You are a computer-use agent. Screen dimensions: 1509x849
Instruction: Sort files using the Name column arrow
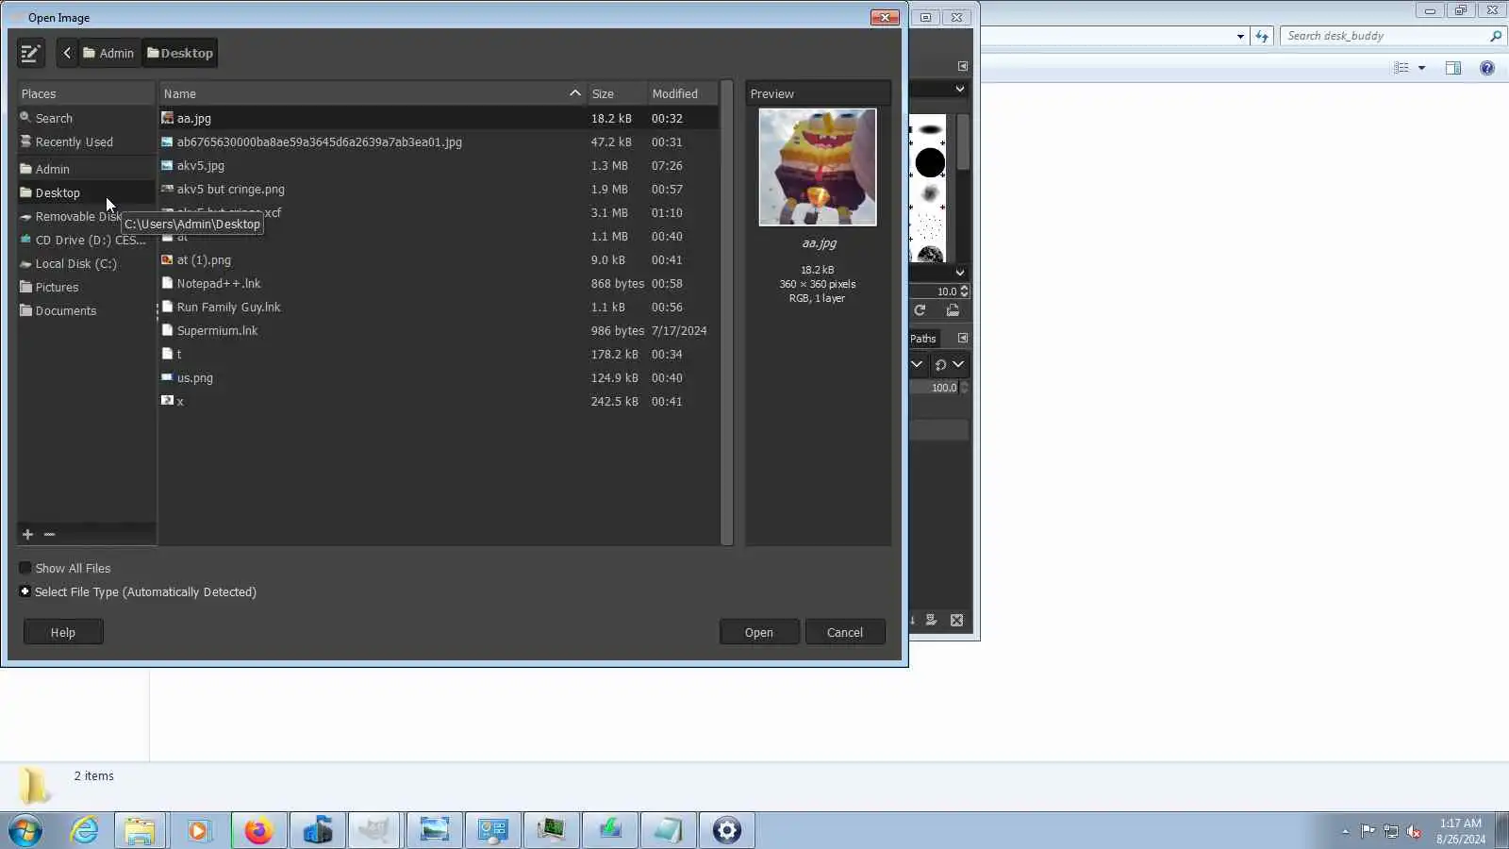[x=574, y=93]
